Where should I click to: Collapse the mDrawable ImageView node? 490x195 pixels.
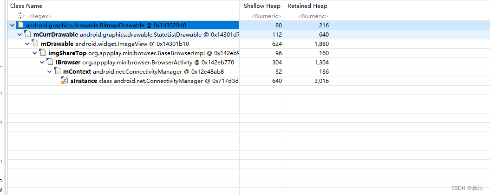27,44
